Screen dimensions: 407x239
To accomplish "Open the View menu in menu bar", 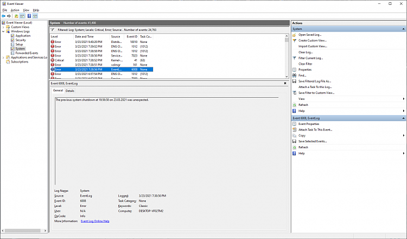I will point(26,10).
